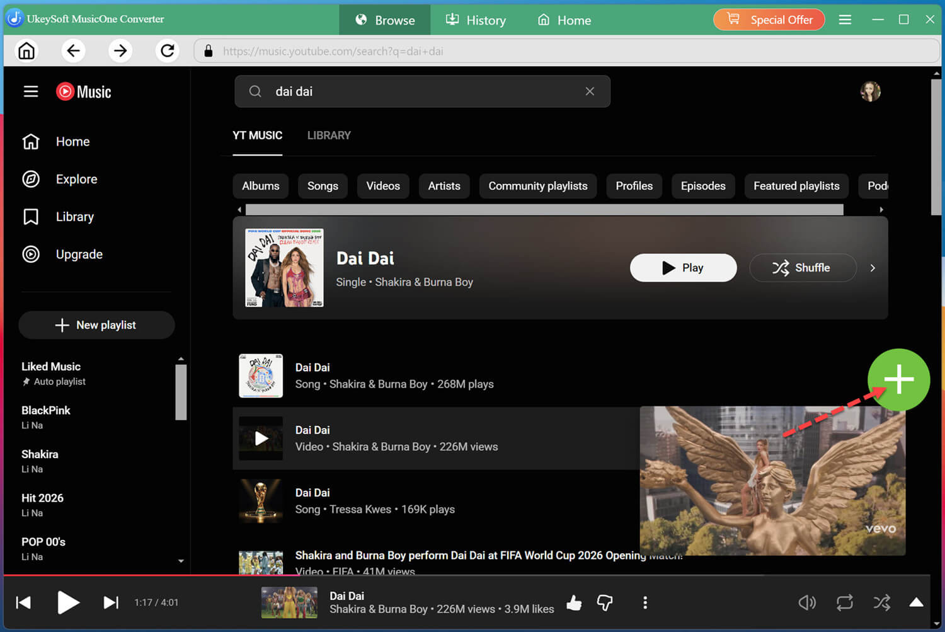Click the white Play button

[683, 268]
